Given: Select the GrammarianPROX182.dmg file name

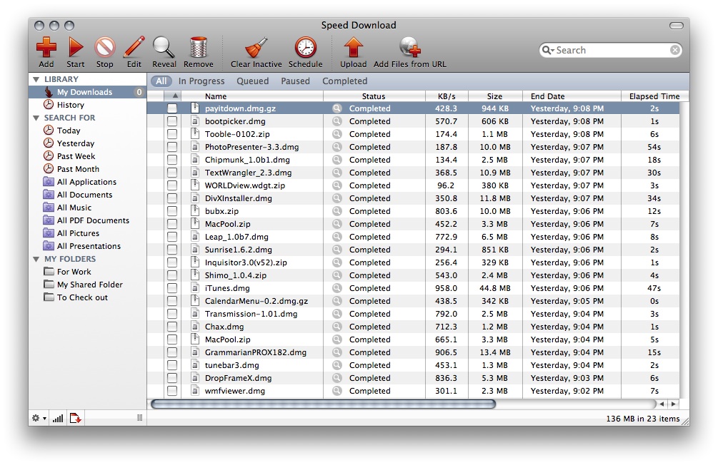Looking at the screenshot, I should click(x=256, y=352).
